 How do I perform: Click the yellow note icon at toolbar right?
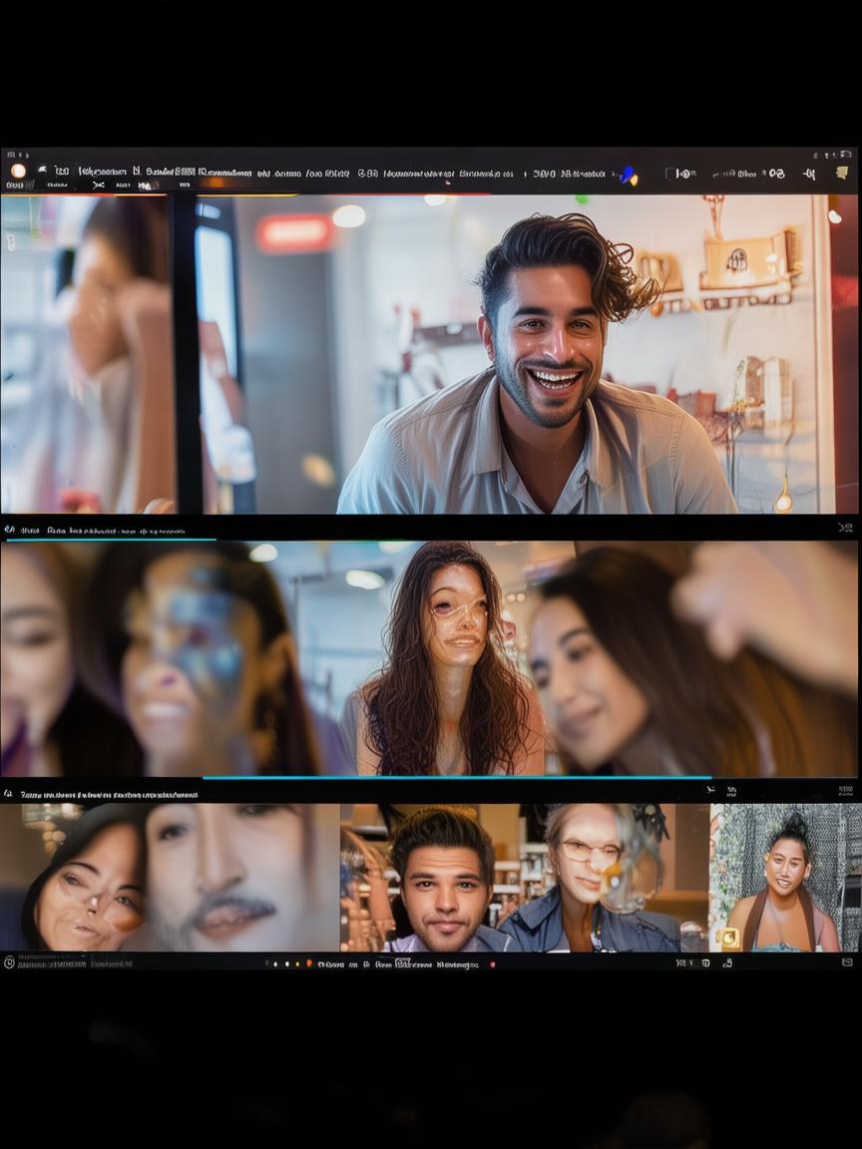click(x=842, y=173)
